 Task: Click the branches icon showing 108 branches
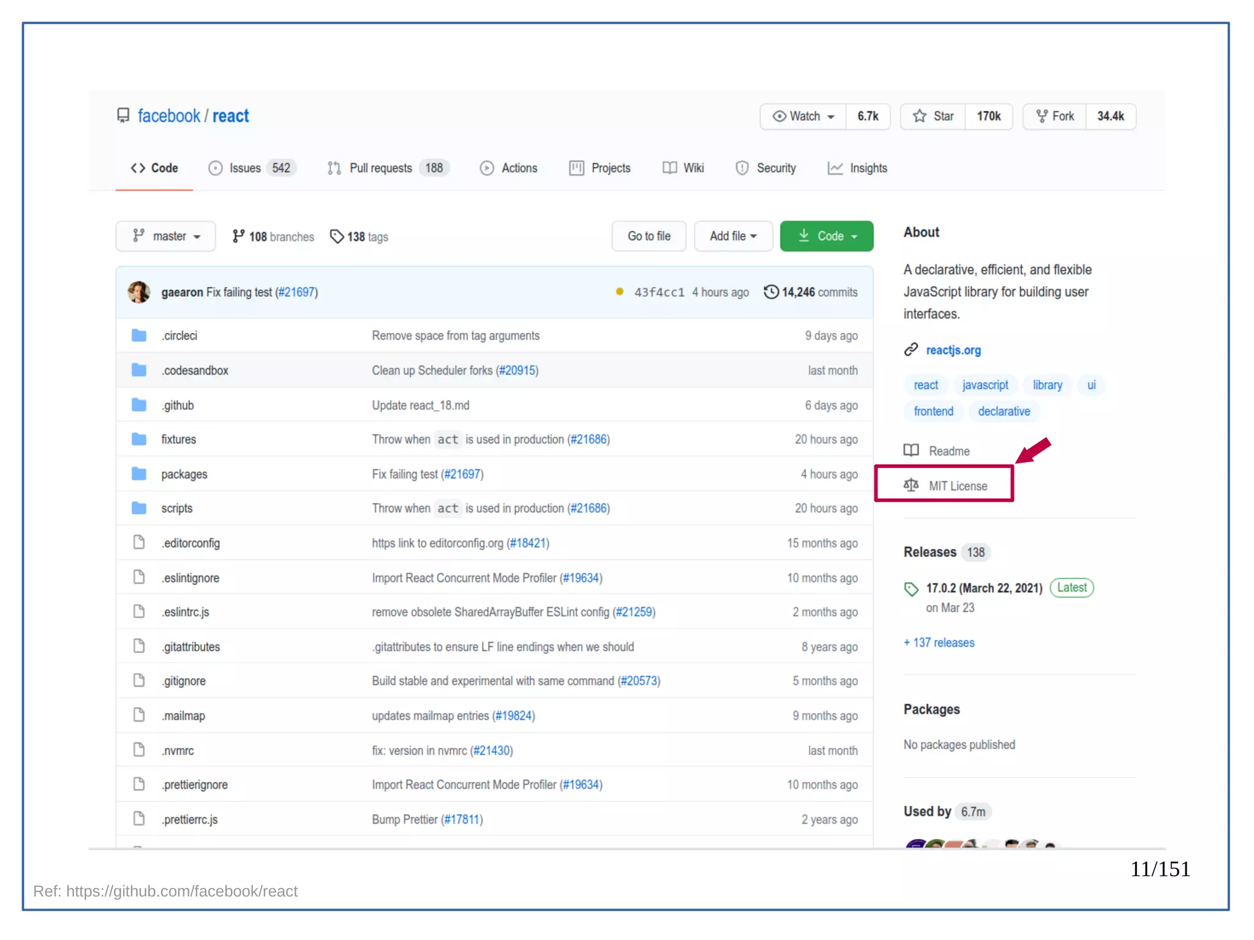click(238, 236)
